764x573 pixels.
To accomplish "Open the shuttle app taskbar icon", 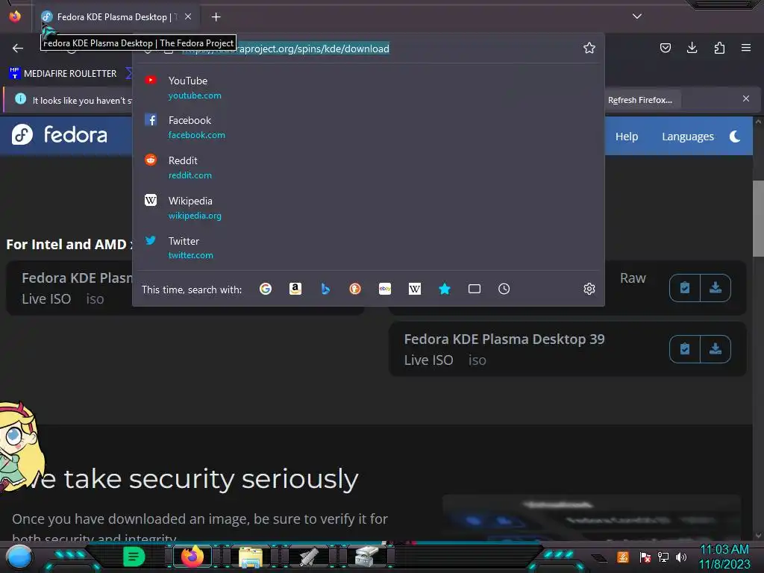I will (x=309, y=557).
